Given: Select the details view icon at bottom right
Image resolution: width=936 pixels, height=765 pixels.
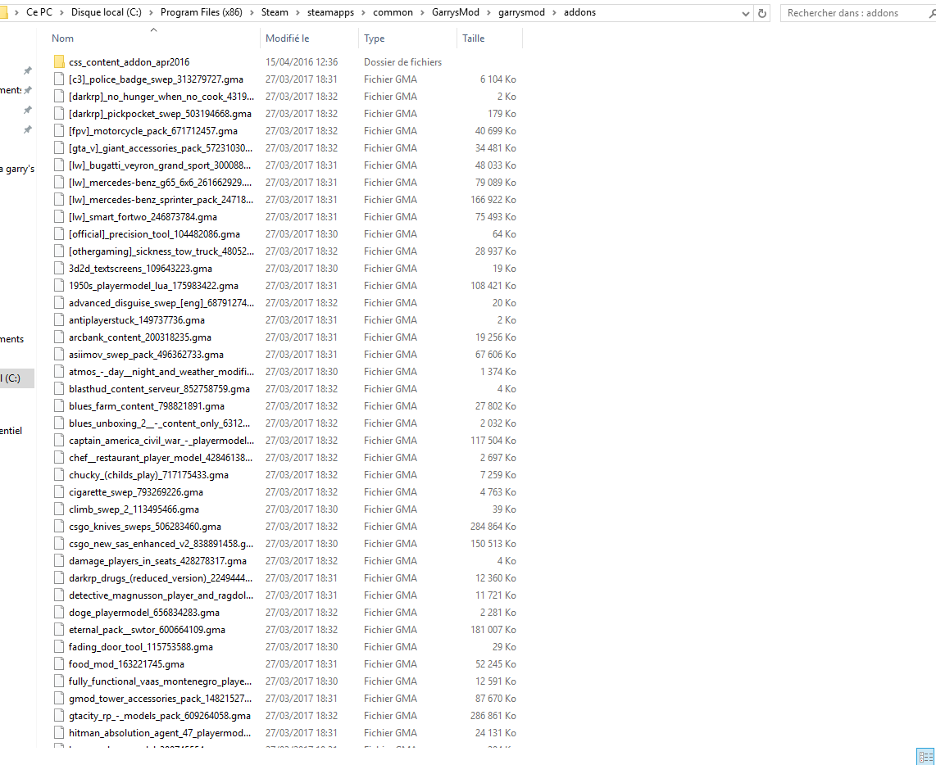Looking at the screenshot, I should pyautogui.click(x=926, y=757).
